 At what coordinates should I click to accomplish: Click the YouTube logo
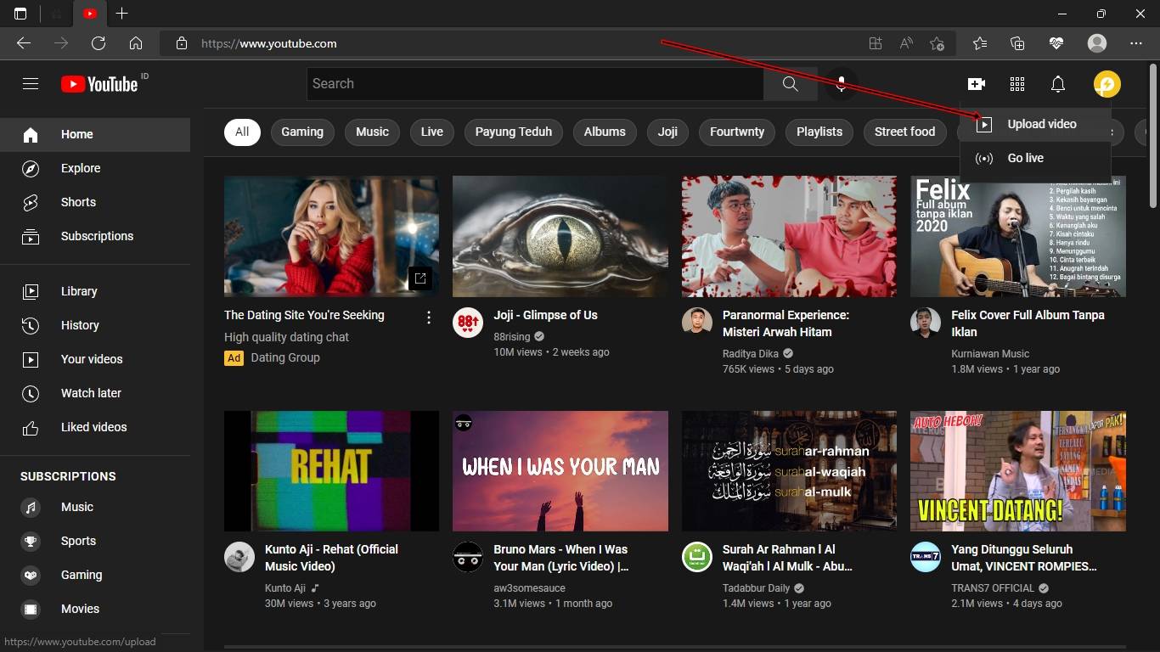pos(99,83)
